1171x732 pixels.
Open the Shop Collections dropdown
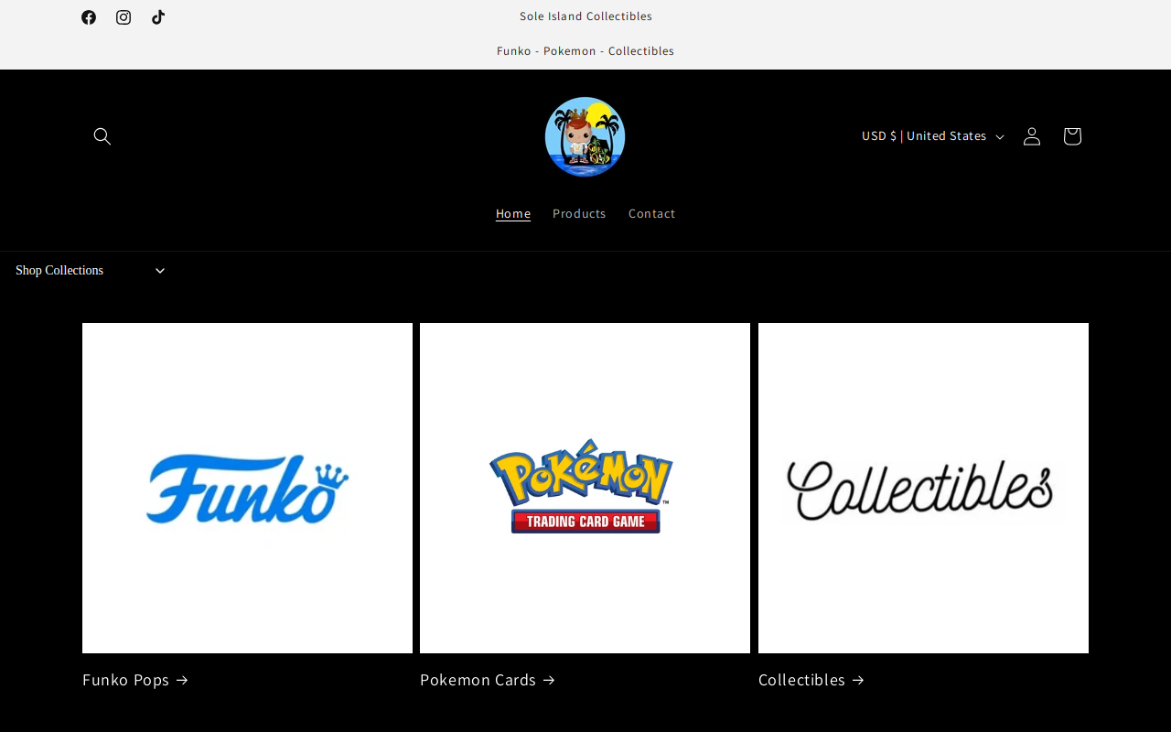pos(90,271)
